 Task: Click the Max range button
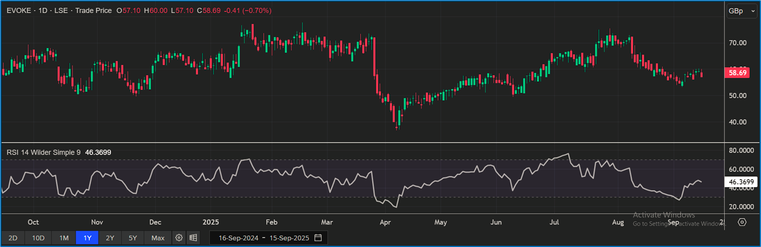tap(158, 238)
